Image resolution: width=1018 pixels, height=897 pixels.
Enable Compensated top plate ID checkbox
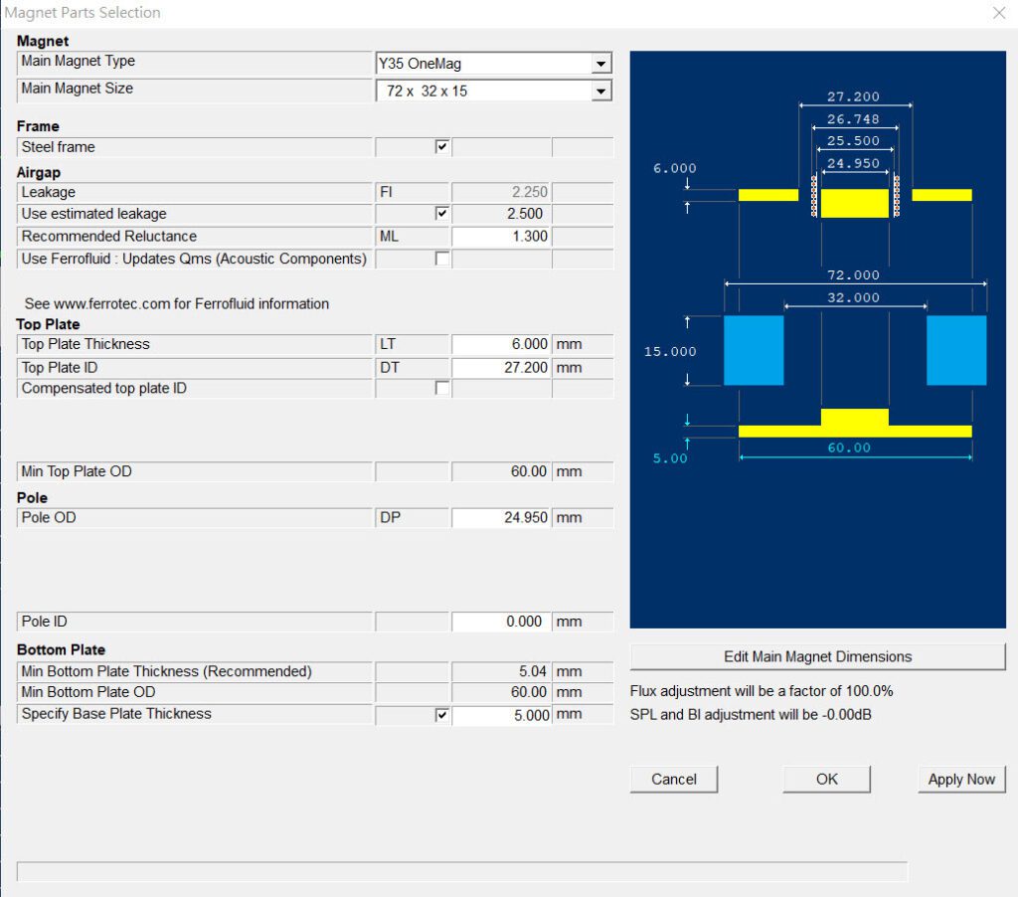442,388
